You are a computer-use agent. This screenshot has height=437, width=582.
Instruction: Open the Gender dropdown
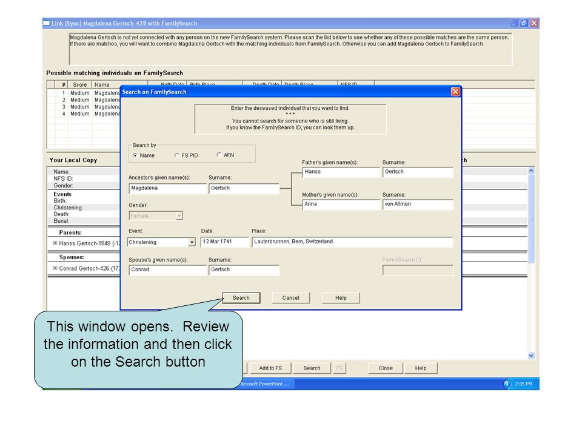click(x=179, y=216)
